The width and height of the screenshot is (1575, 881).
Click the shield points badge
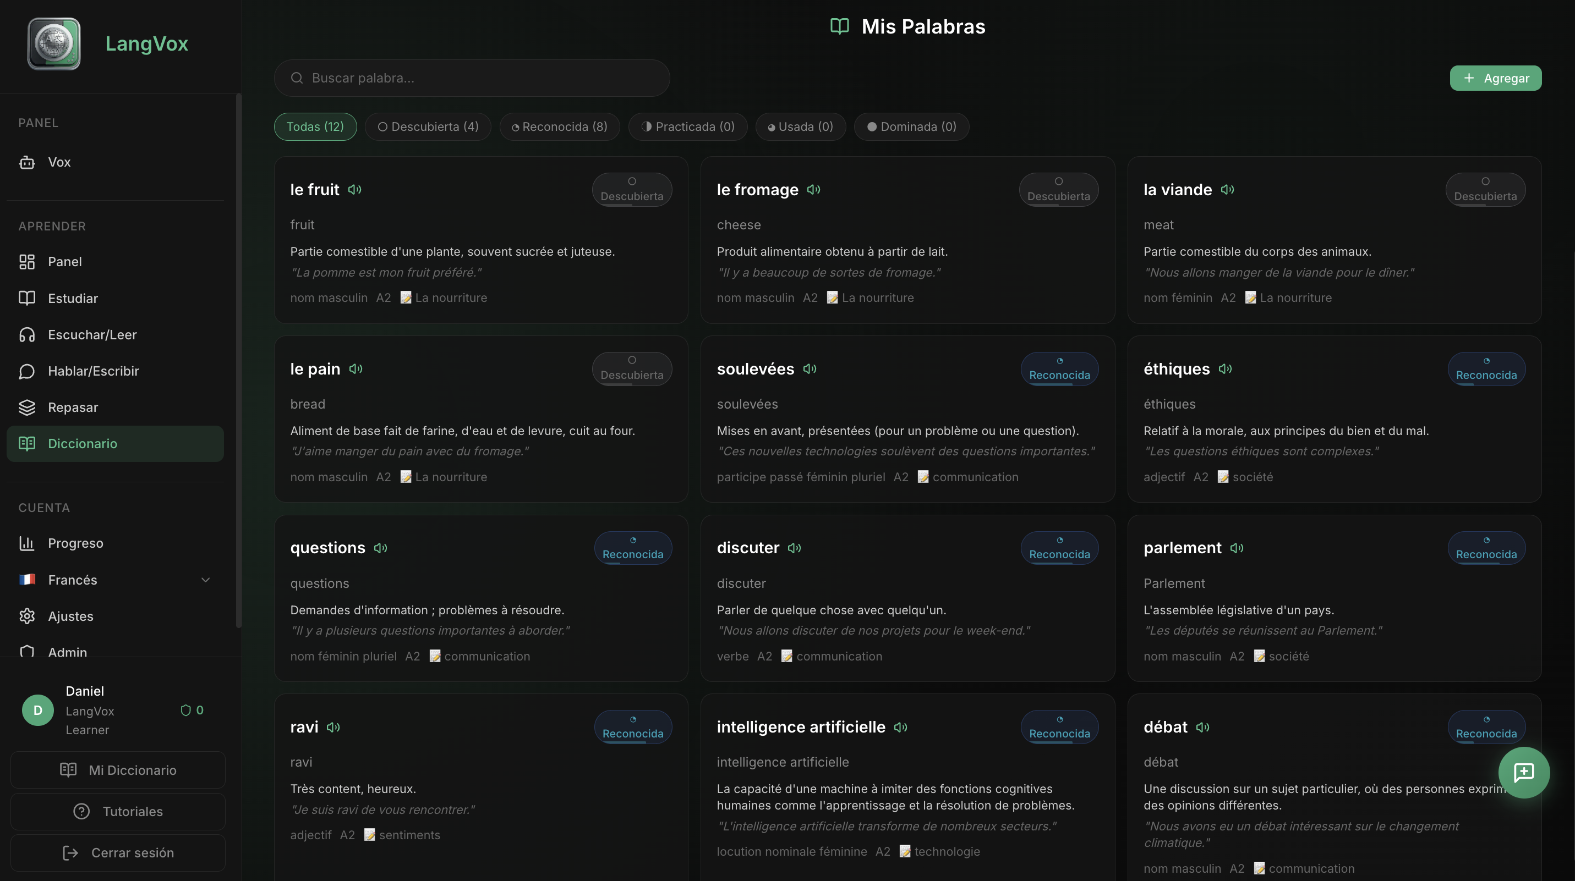coord(192,710)
